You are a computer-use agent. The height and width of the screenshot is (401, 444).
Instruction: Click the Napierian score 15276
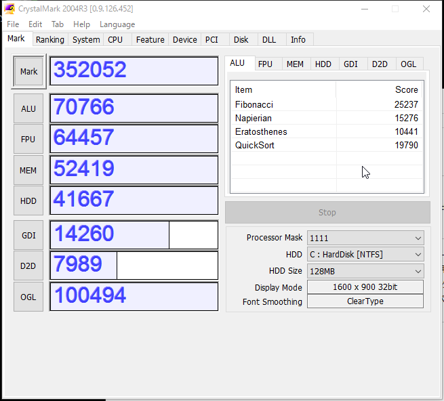406,118
